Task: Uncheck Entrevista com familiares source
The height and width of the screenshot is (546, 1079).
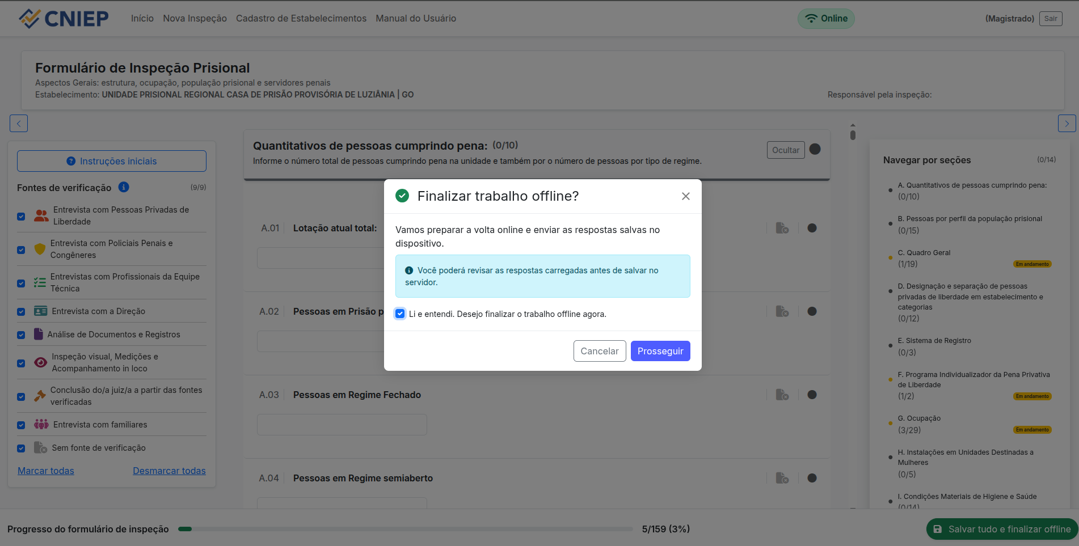Action: (x=21, y=425)
